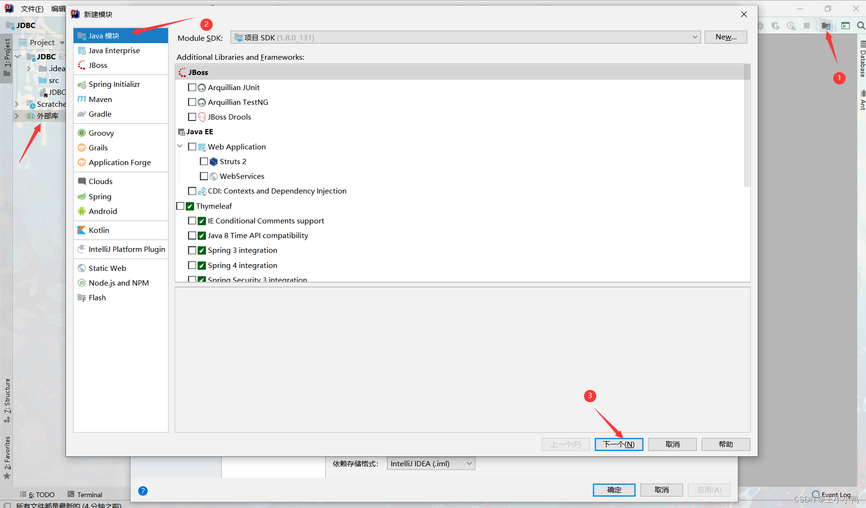Open Terminal tool window
Image resolution: width=866 pixels, height=508 pixels.
pyautogui.click(x=85, y=495)
